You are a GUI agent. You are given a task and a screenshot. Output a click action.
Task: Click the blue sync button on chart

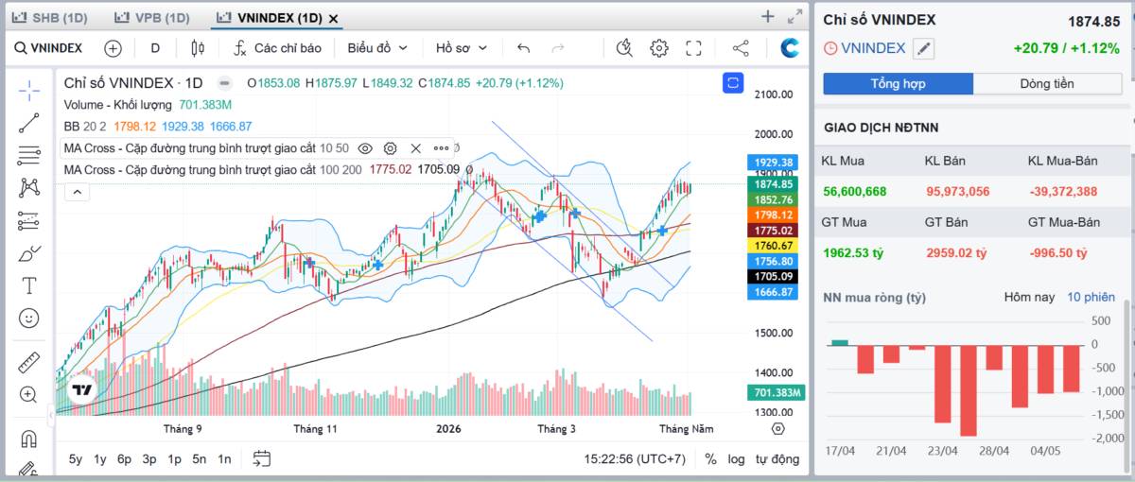point(733,83)
